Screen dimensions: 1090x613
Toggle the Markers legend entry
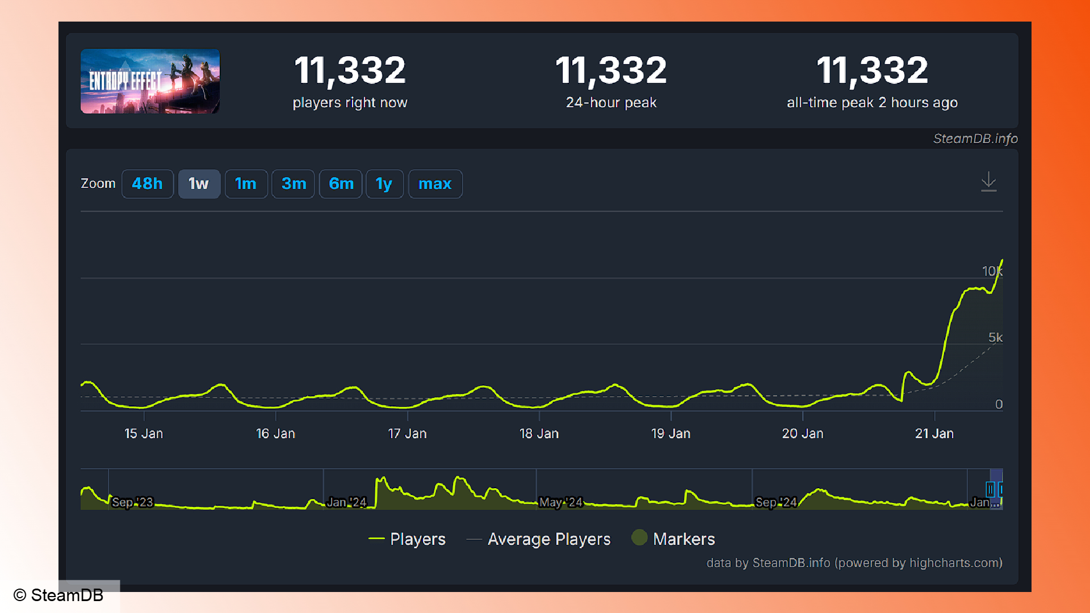[x=673, y=538]
